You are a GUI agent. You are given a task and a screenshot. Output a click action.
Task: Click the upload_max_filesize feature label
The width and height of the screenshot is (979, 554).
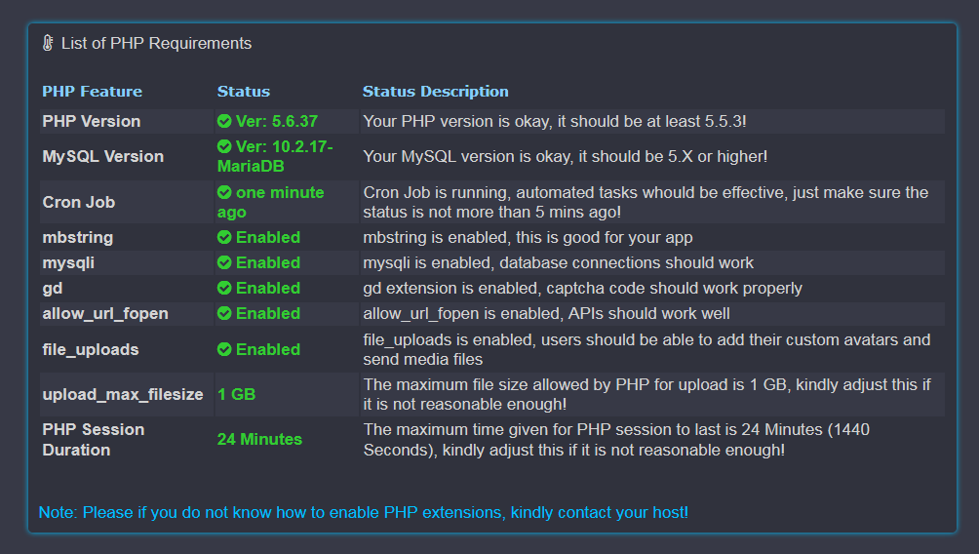tap(123, 394)
